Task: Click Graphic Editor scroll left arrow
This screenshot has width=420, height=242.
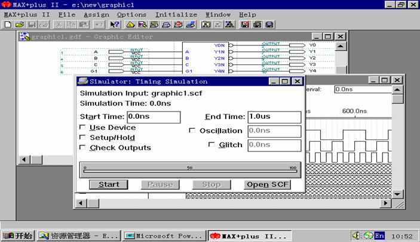Action: point(24,160)
